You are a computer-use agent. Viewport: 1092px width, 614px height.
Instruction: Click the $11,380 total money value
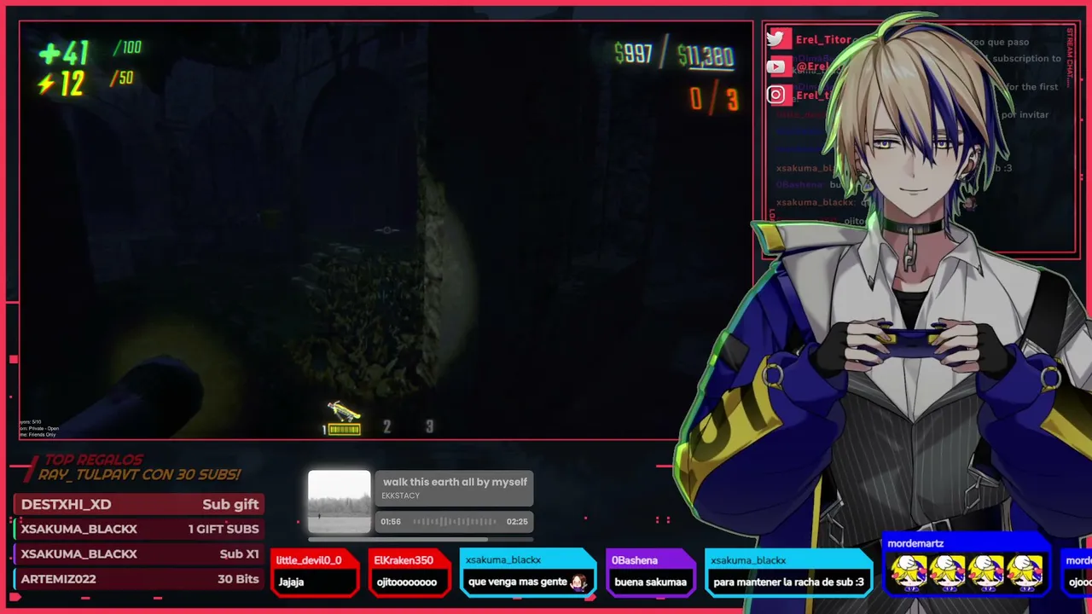pos(705,56)
